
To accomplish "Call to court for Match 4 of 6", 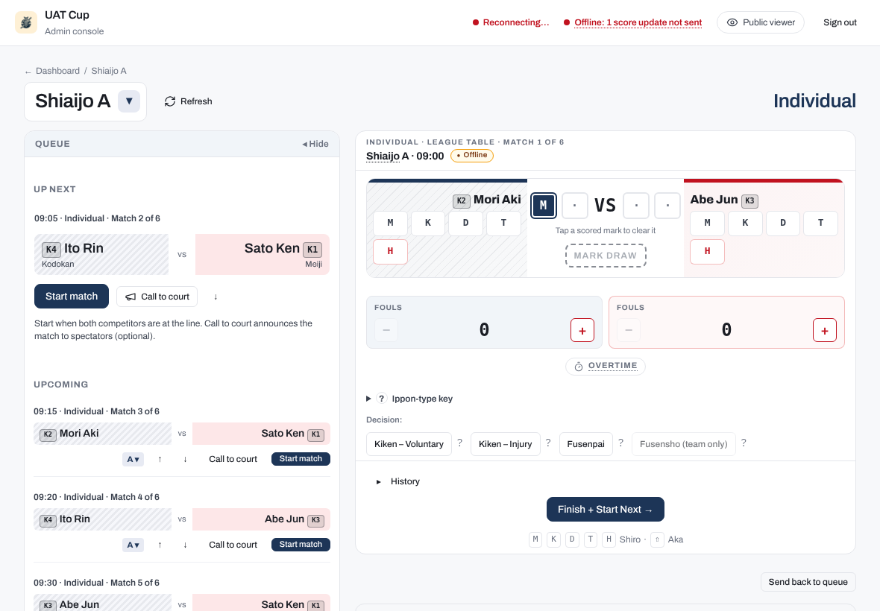I will point(233,545).
